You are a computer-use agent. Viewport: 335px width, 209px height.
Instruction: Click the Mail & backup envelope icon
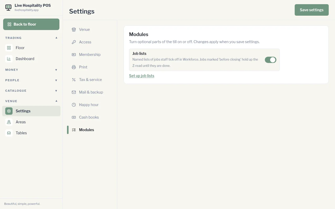74,92
